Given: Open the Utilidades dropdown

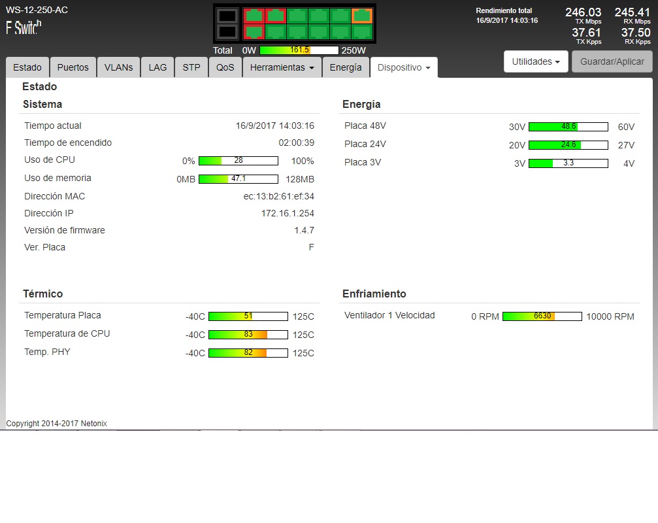Looking at the screenshot, I should (x=536, y=61).
